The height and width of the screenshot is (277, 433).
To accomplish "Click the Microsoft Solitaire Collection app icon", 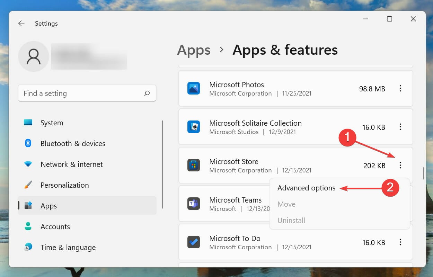I will [194, 127].
